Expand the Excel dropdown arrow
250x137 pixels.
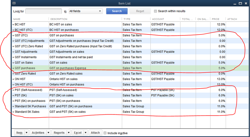[x=86, y=133]
